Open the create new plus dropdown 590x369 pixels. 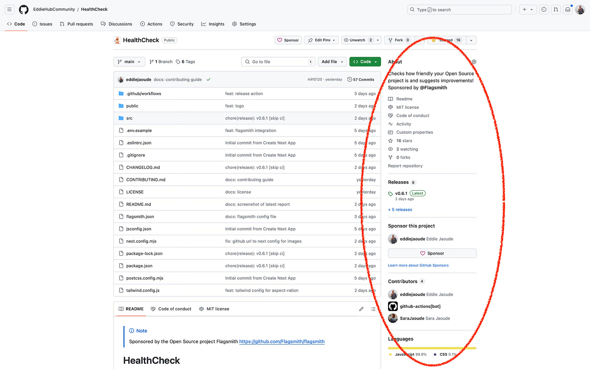[x=528, y=9]
